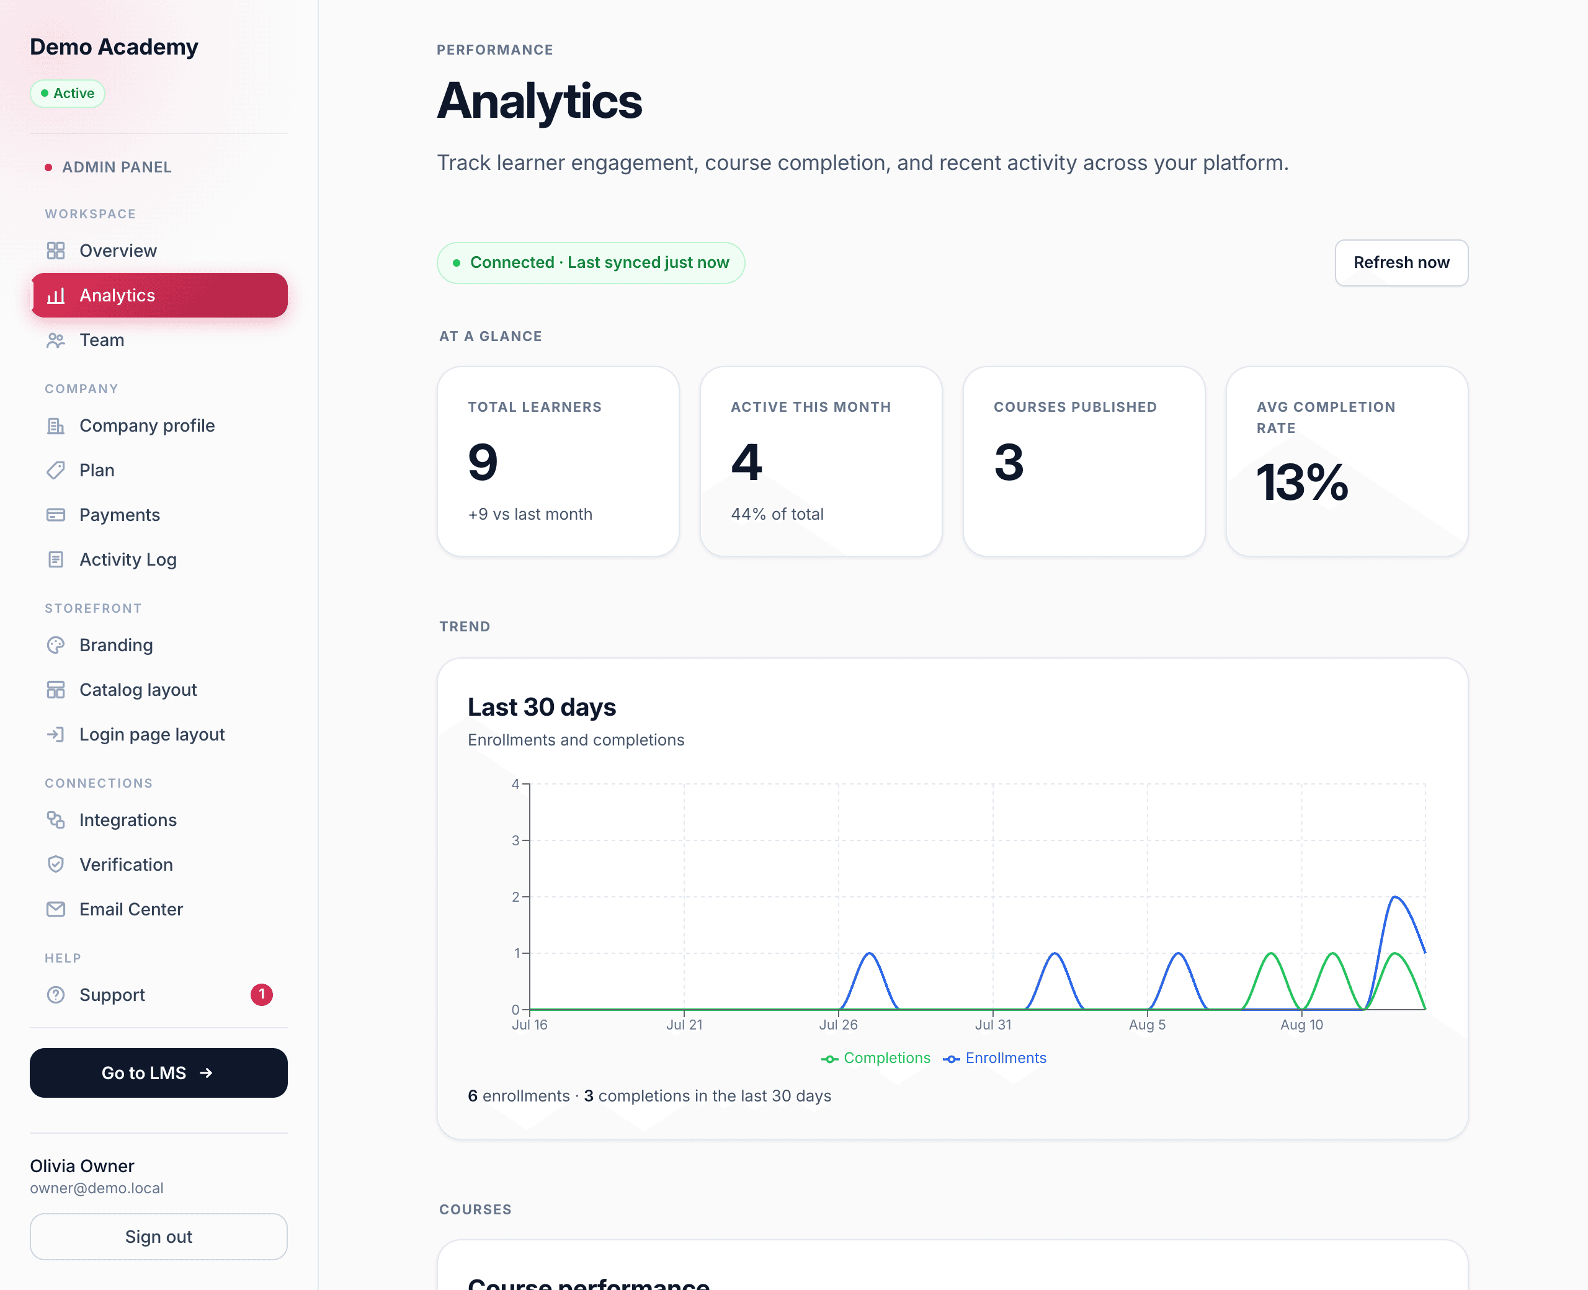
Task: Open the Activity Log
Action: tap(159, 559)
